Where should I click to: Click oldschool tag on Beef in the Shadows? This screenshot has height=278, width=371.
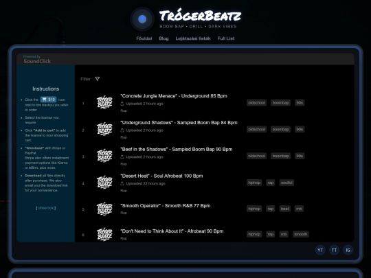[x=257, y=156]
